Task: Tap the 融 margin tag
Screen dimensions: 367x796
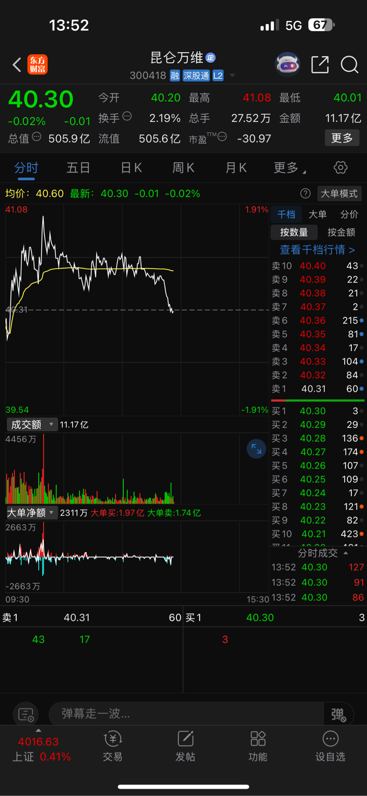Action: click(x=175, y=76)
